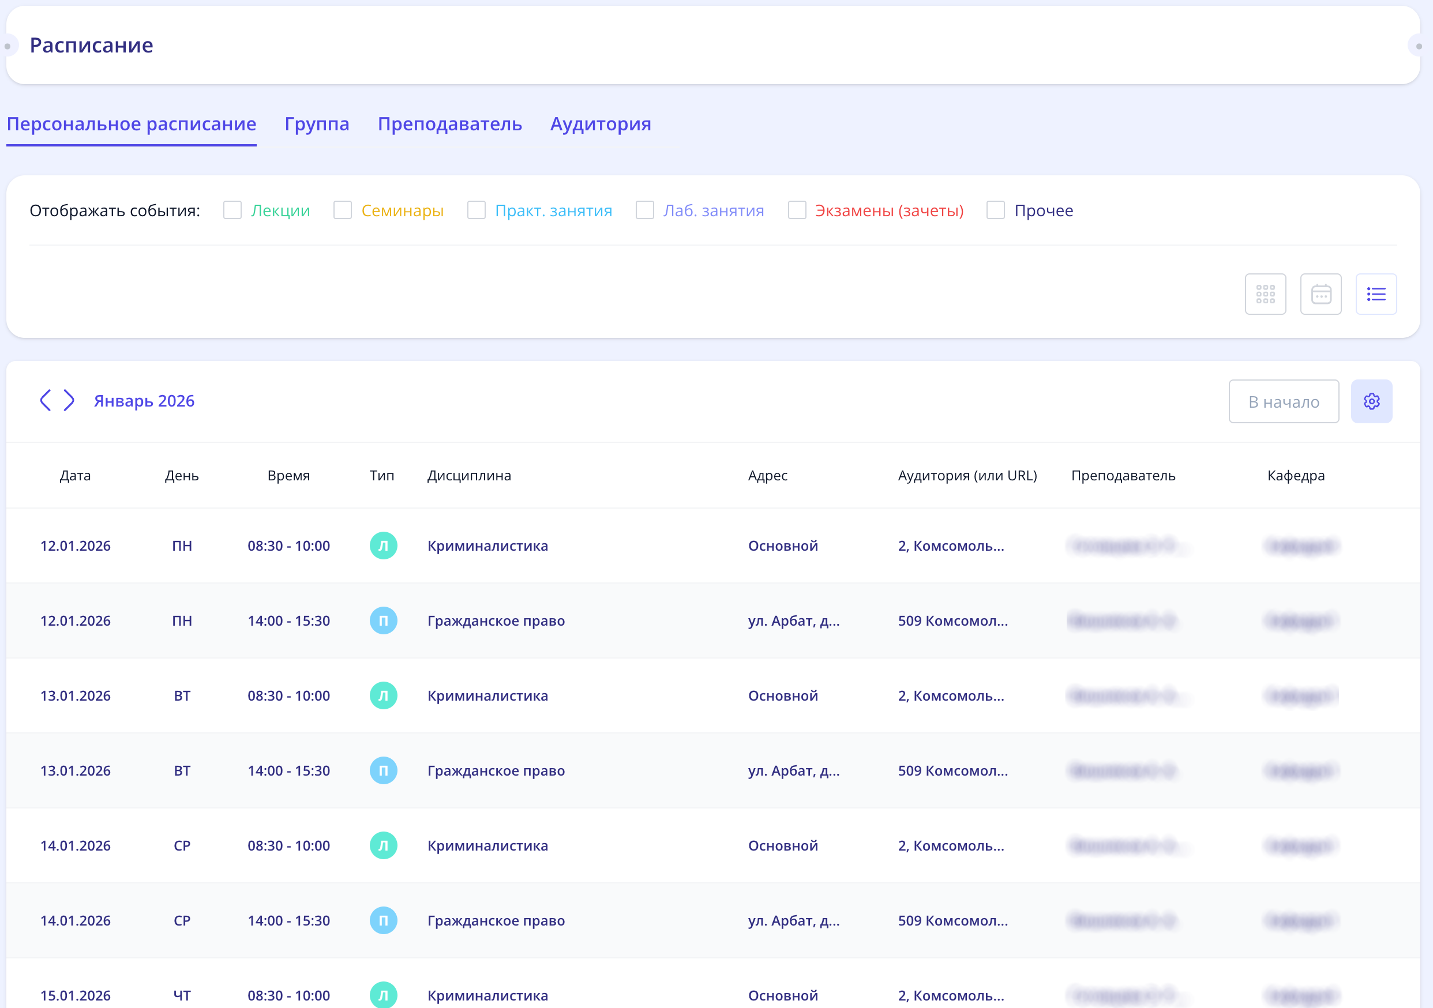1433x1008 pixels.
Task: Switch to calendar view icon
Action: (1321, 294)
